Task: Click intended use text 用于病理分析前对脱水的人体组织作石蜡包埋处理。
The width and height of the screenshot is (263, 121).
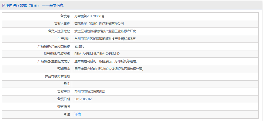Action: tap(109, 69)
